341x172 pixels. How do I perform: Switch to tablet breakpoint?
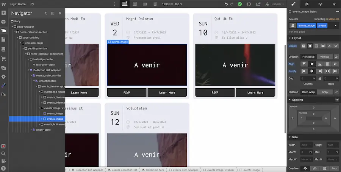[x=135, y=4]
